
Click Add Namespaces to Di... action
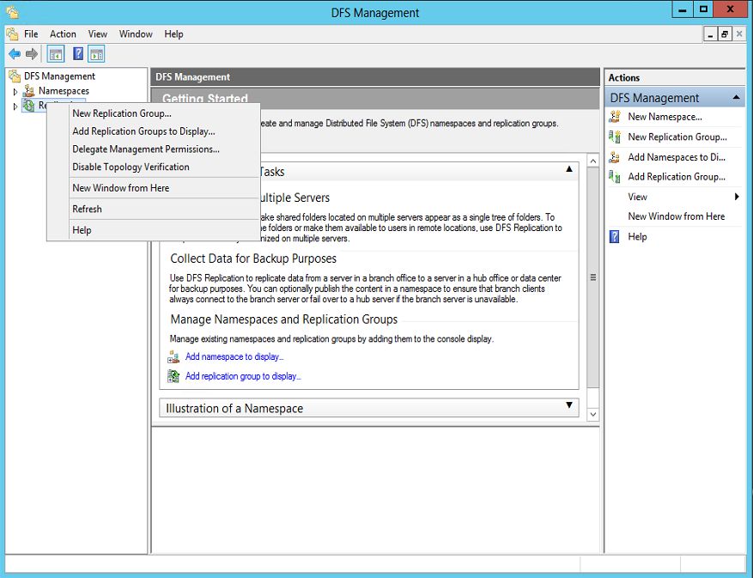click(677, 157)
